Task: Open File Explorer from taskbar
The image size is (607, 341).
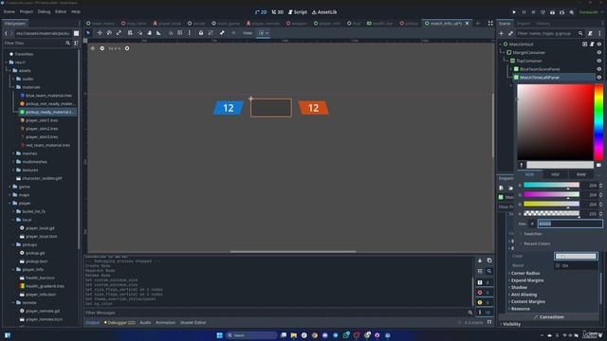Action: pyautogui.click(x=294, y=335)
